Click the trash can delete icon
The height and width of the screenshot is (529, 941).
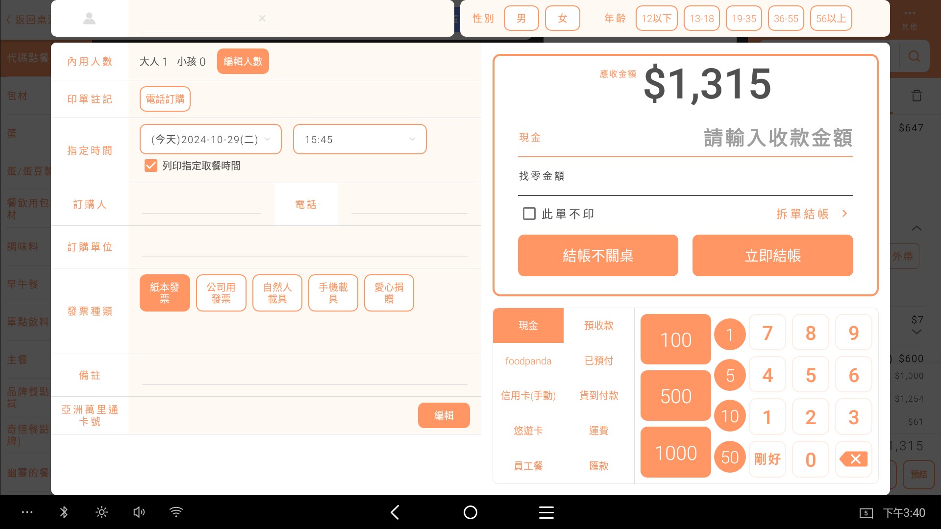tap(916, 96)
